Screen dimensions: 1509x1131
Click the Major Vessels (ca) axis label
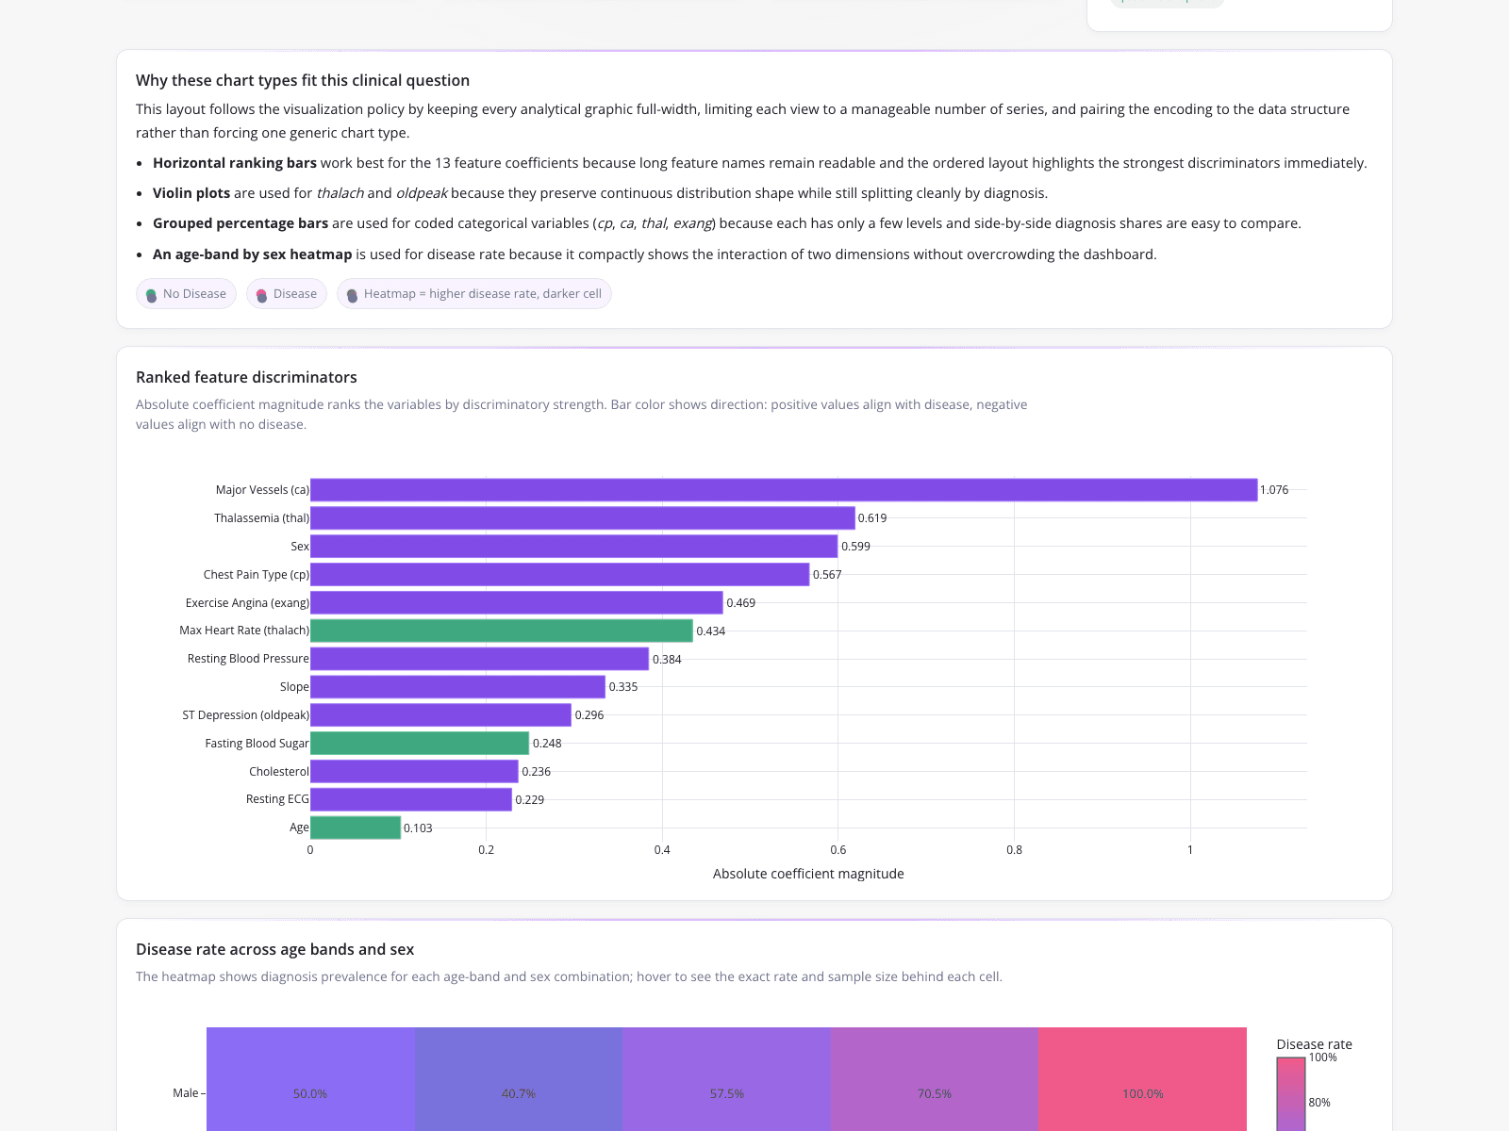(262, 490)
